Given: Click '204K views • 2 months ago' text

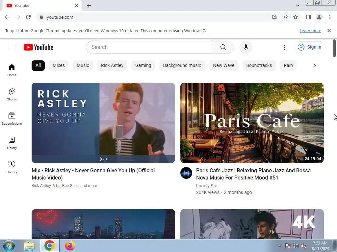Looking at the screenshot, I should [x=224, y=192].
